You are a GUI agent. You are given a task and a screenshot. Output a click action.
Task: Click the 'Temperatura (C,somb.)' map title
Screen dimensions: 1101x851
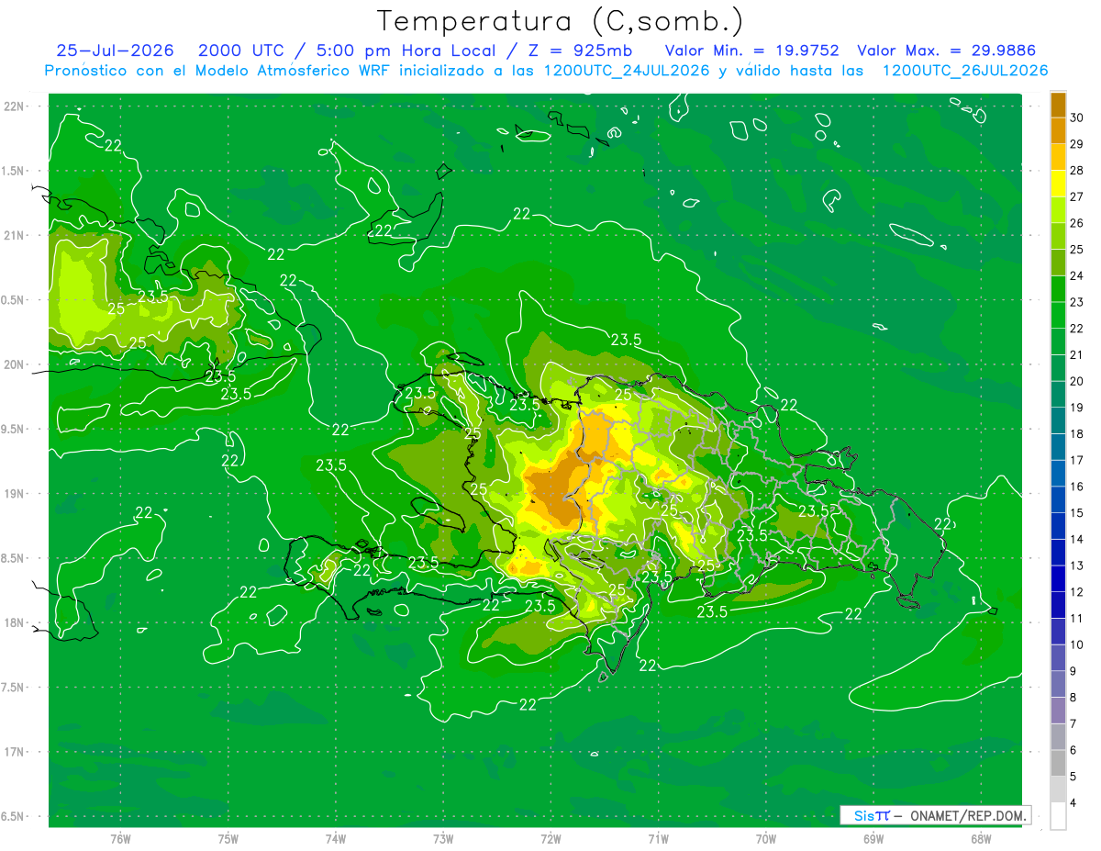coord(561,21)
